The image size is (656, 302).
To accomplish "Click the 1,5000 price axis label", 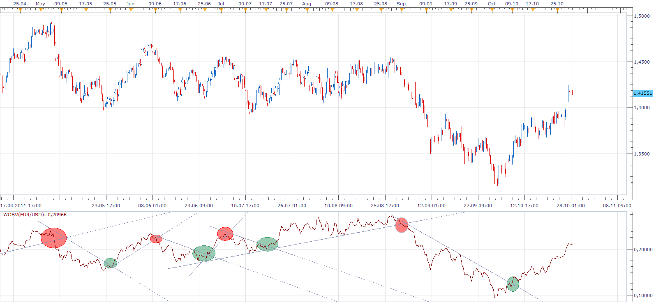I will (x=642, y=16).
